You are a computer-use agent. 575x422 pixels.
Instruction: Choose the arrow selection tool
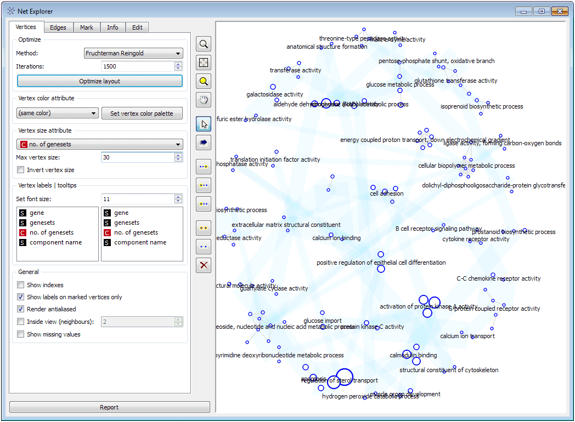point(203,124)
